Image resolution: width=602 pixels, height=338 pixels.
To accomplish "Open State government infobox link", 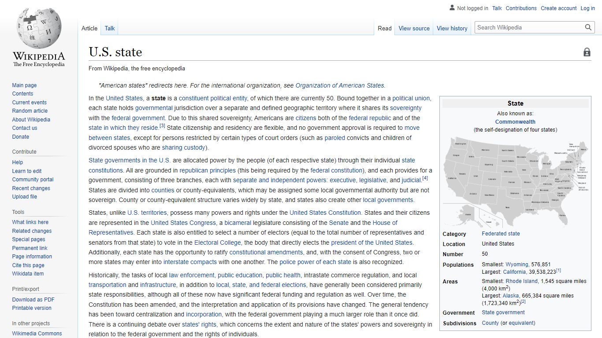I will [x=503, y=312].
